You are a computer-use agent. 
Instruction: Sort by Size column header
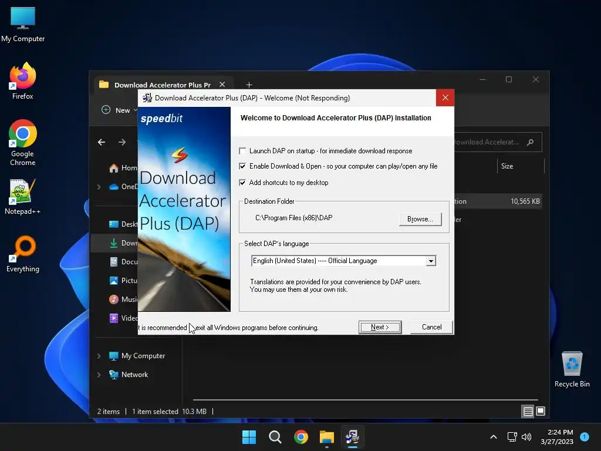507,166
